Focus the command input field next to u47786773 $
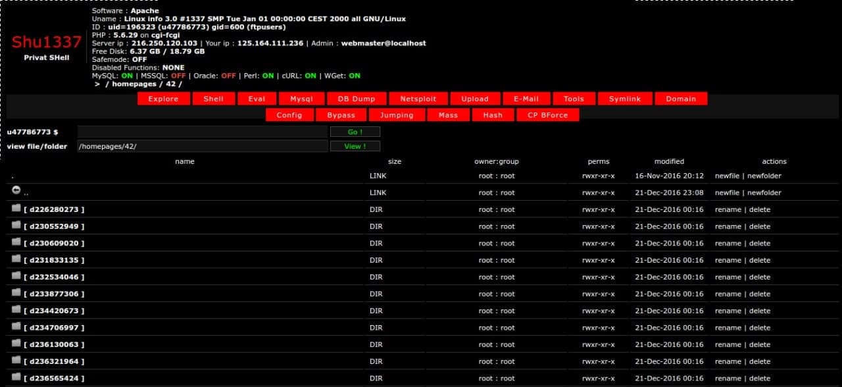Screen dimensions: 842x387 202,132
